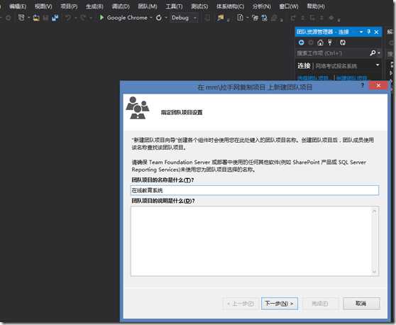This screenshot has height=325, width=396.
Task: Open the 团队(M) menu
Action: pos(148,6)
